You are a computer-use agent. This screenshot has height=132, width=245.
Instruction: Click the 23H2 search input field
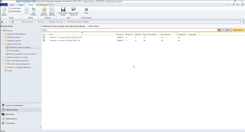[x=126, y=30]
